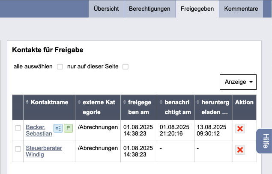The image size is (272, 174).
Task: Click freigegeben date in the Steuerberater Windig row
Action: (x=138, y=151)
